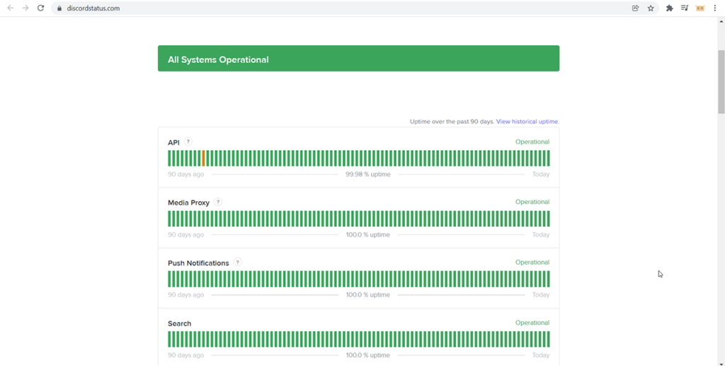Open the View historical uptime link
The width and height of the screenshot is (725, 366).
pos(527,122)
